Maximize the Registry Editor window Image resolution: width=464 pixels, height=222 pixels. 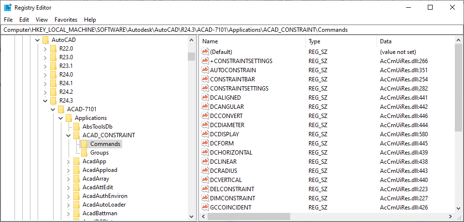pos(430,7)
